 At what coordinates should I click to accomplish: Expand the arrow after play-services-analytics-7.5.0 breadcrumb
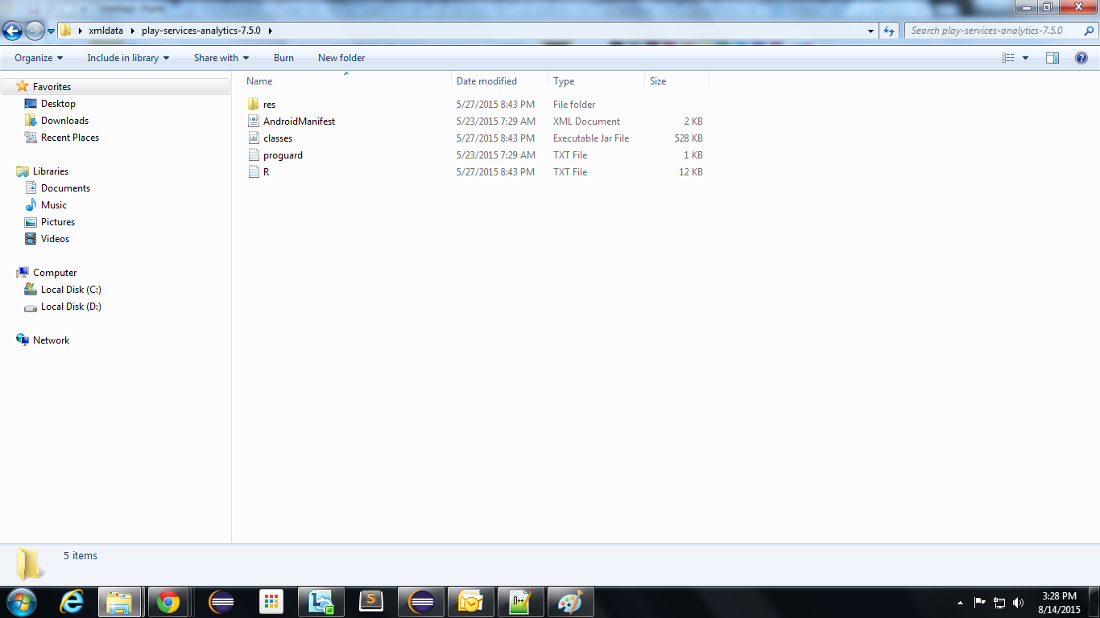(270, 31)
